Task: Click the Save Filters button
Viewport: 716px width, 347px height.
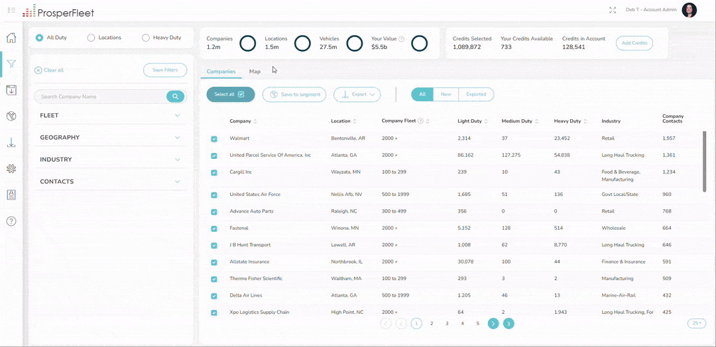Action: [x=165, y=70]
